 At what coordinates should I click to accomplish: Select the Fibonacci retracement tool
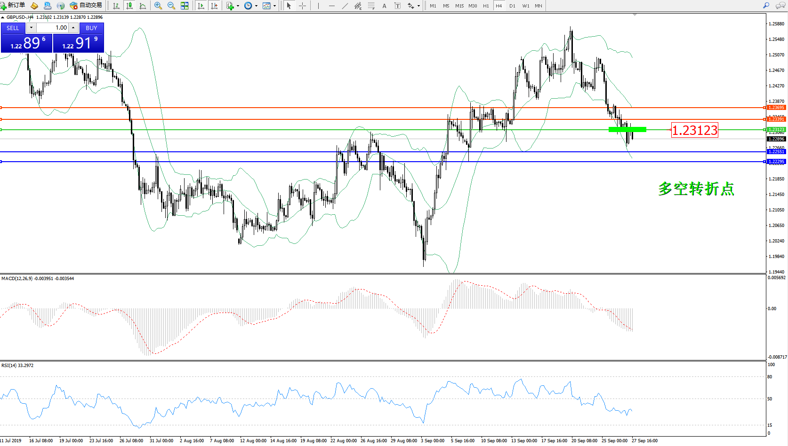(x=371, y=6)
